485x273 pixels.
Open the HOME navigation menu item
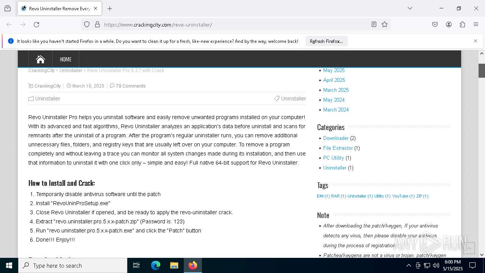click(66, 60)
